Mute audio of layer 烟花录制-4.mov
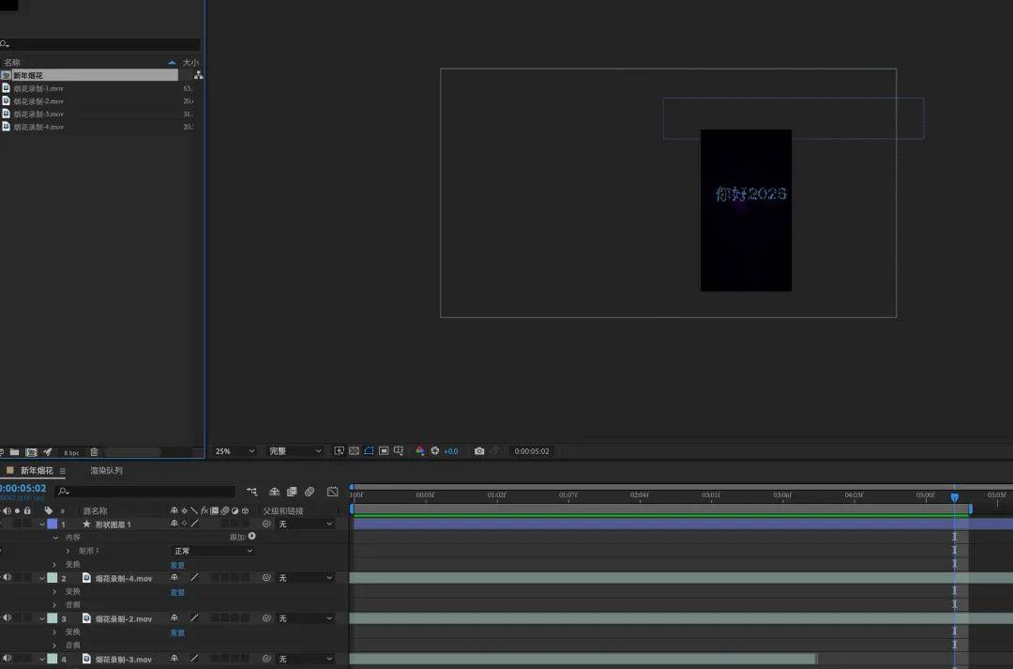Viewport: 1013px width, 669px height. [x=8, y=578]
